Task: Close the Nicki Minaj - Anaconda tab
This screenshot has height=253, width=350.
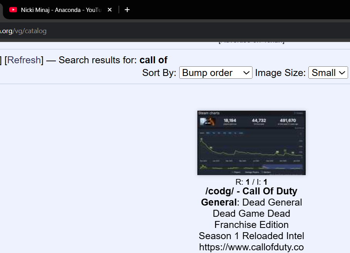Action: click(109, 10)
